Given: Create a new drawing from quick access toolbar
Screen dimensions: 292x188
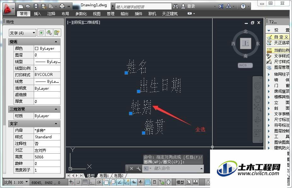Looking at the screenshot, I should [20, 6].
